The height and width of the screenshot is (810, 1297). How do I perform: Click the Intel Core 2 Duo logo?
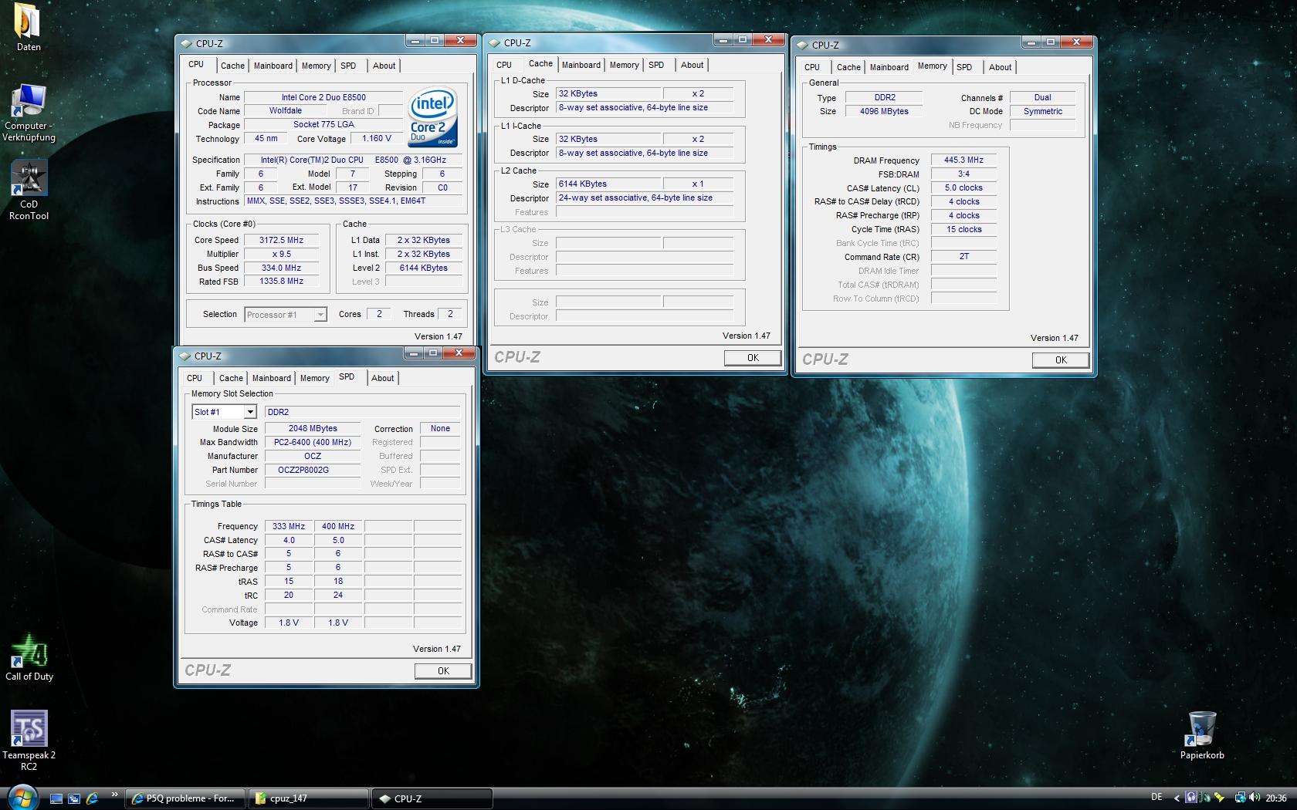click(432, 117)
